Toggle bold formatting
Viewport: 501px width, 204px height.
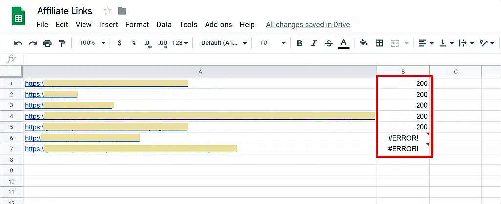[299, 43]
